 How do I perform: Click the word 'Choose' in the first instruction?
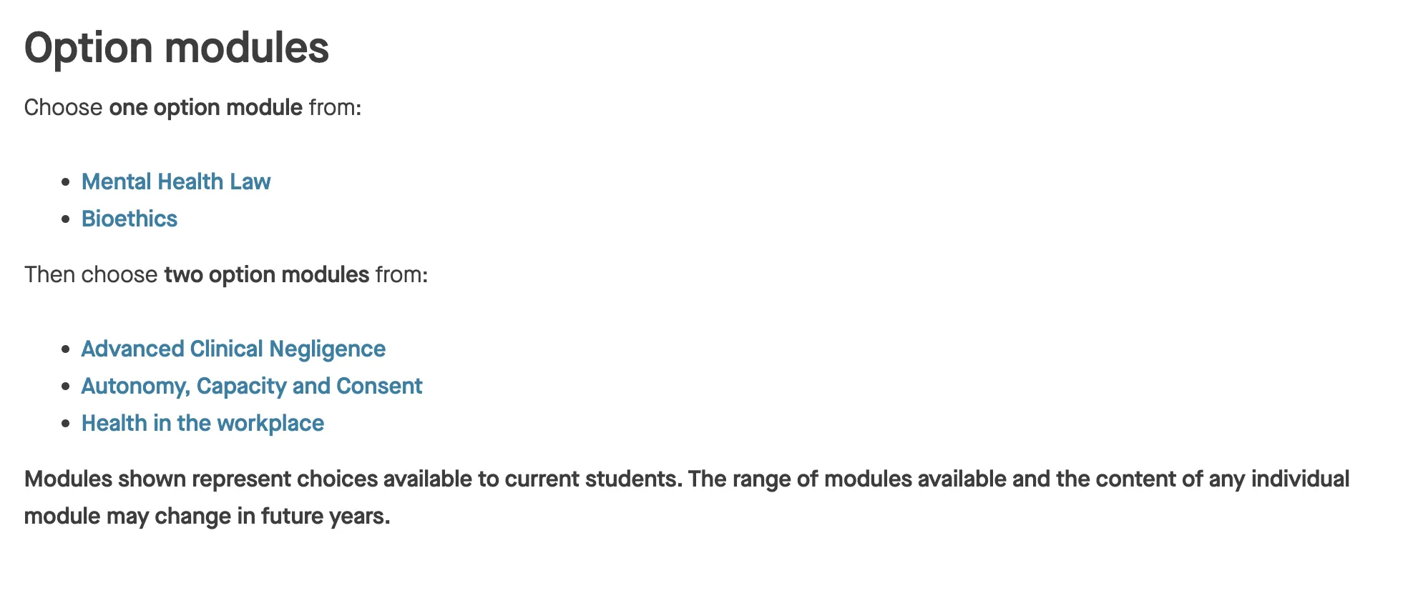[63, 107]
